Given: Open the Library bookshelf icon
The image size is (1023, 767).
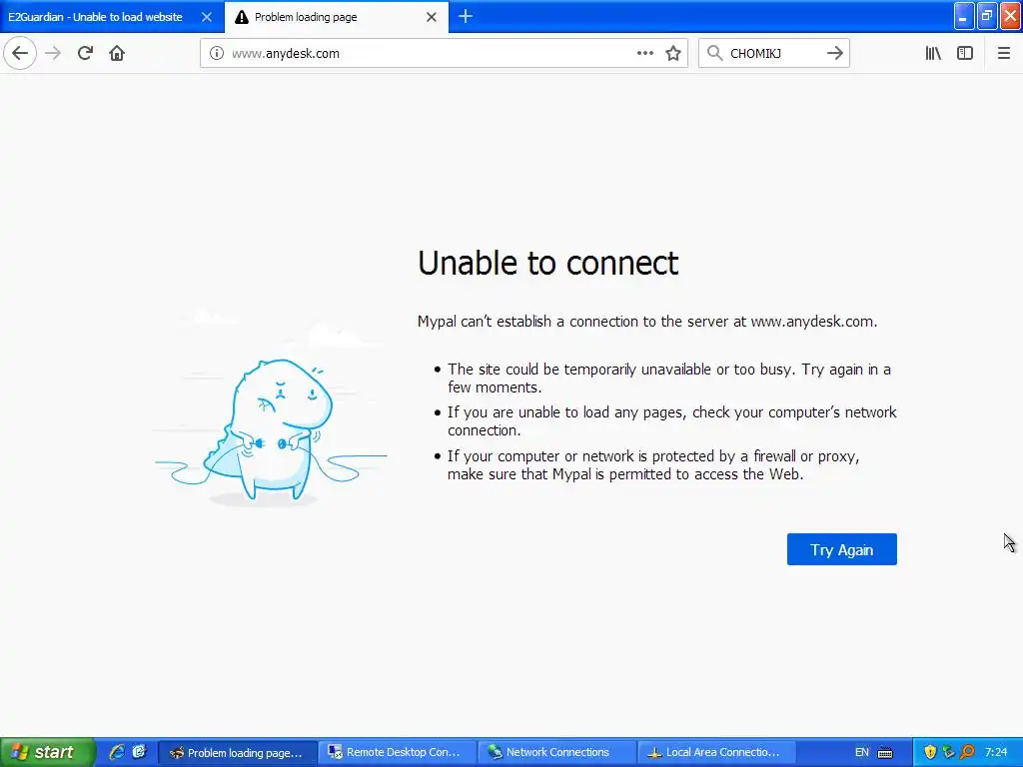Looking at the screenshot, I should pyautogui.click(x=933, y=54).
